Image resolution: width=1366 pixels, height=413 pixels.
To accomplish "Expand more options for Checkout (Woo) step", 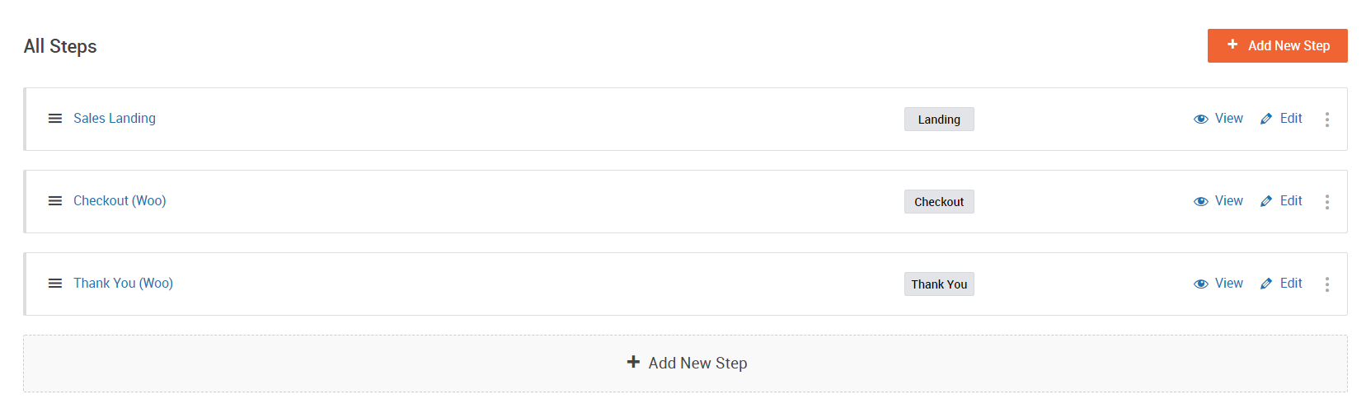I will click(1327, 202).
